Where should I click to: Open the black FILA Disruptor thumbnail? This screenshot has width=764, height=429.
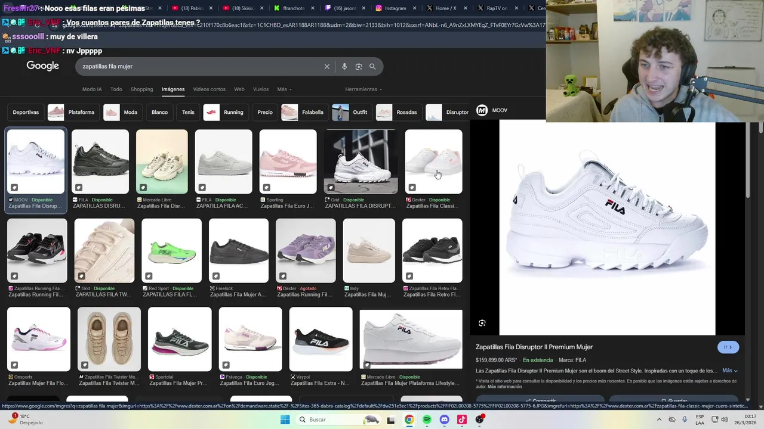coord(100,161)
